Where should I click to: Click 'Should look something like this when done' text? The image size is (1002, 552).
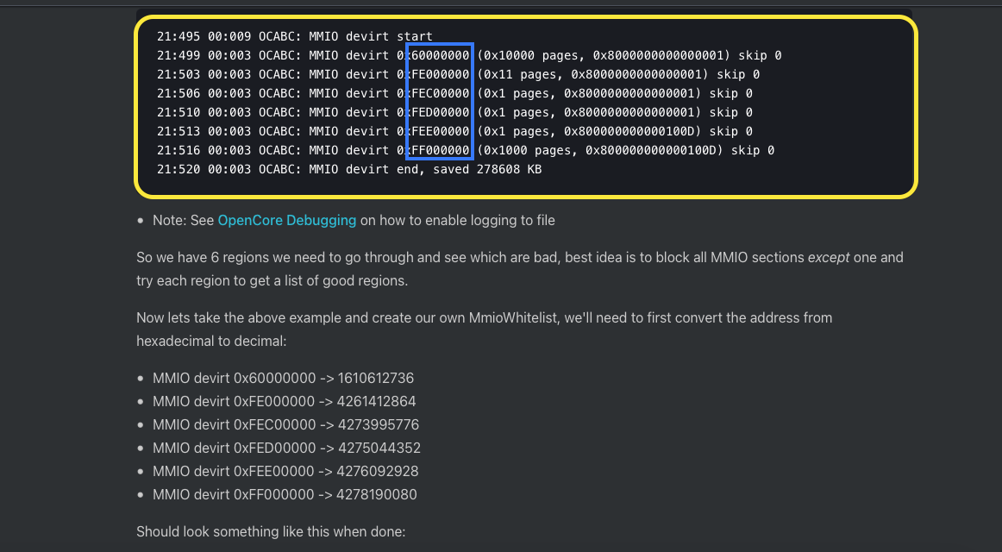pos(271,531)
